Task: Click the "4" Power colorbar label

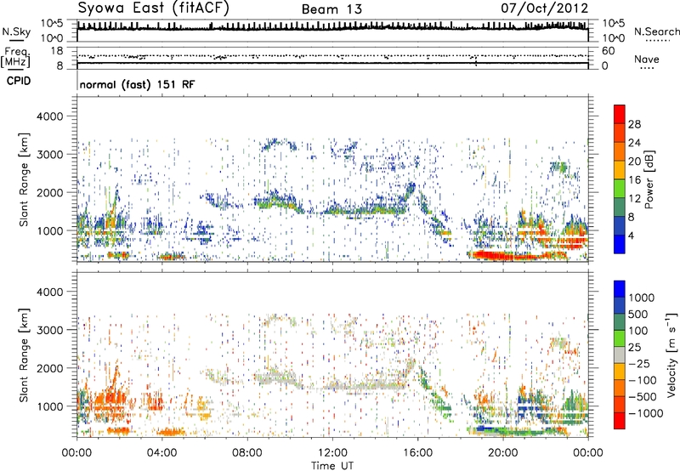Action: (x=632, y=236)
